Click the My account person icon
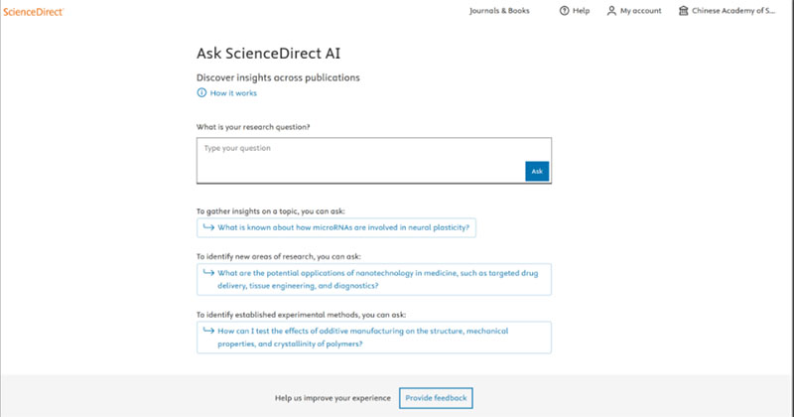 tap(611, 11)
